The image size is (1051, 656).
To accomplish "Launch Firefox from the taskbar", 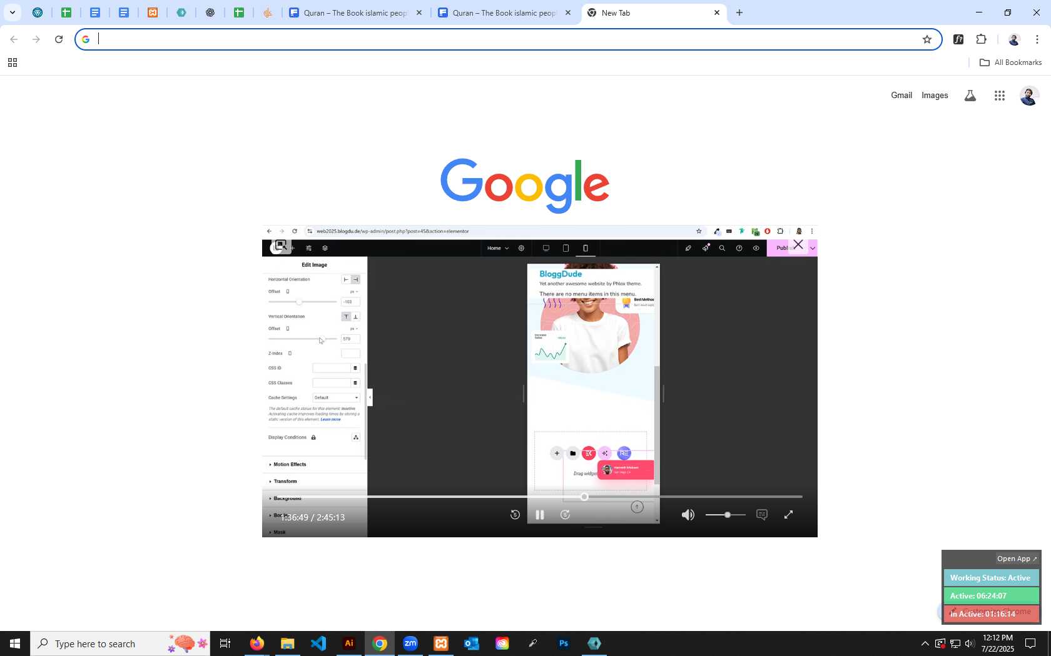I will [257, 644].
